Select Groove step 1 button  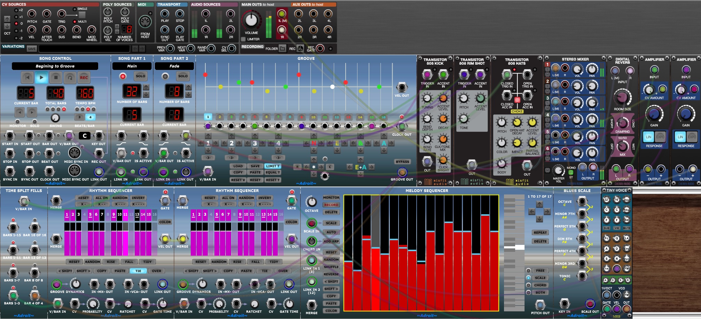click(x=208, y=117)
